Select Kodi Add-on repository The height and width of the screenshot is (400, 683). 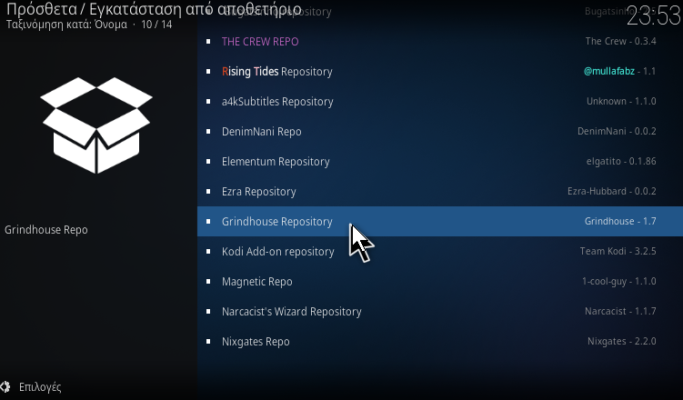(x=440, y=252)
